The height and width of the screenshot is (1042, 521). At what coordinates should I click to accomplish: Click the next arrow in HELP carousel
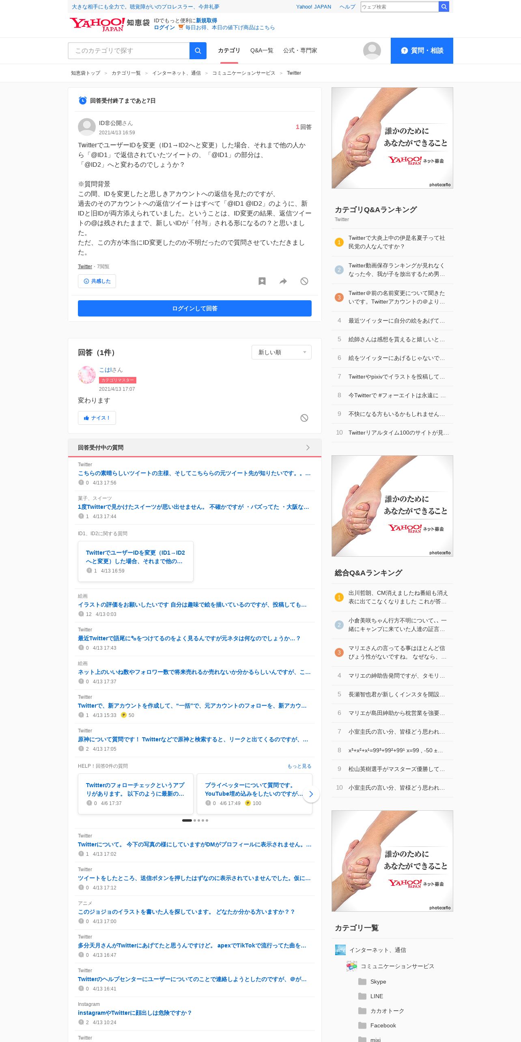(x=311, y=794)
